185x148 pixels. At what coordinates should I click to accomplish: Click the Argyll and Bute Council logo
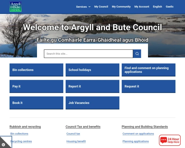[x=15, y=6]
